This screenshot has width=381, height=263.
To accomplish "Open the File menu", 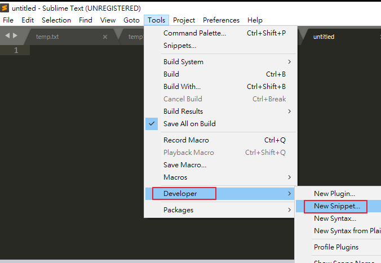I will pyautogui.click(x=8, y=20).
